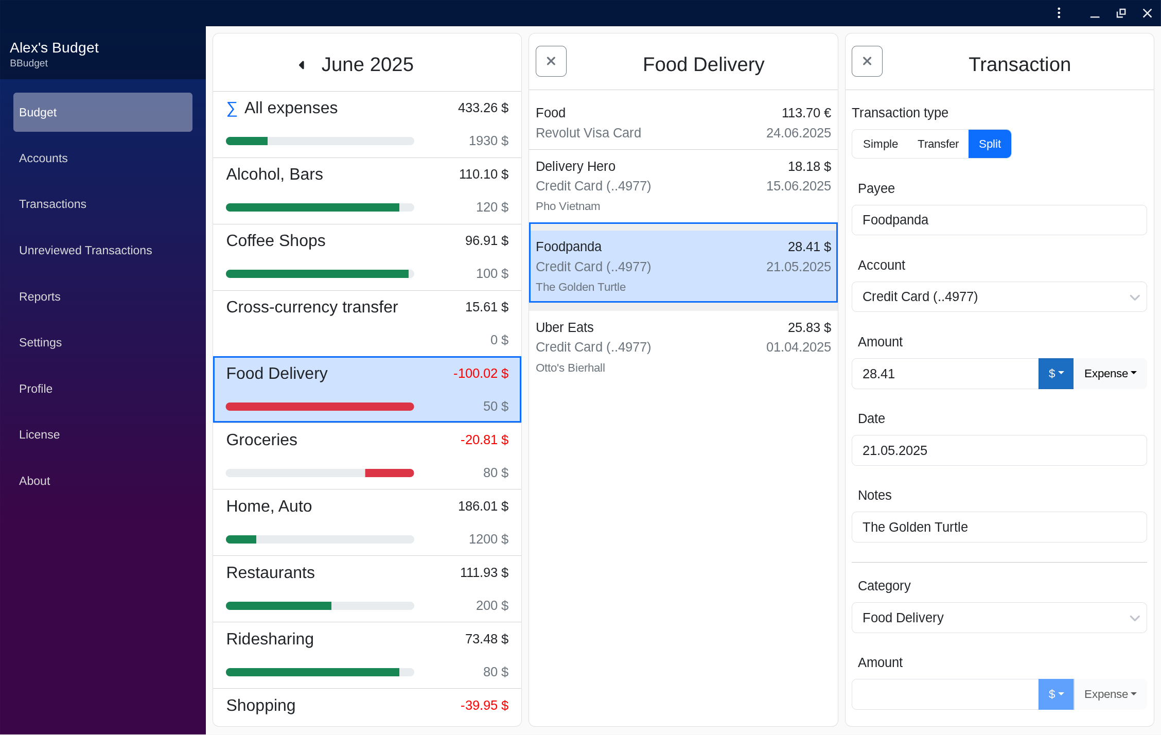Open Unreviewed Transactions in the sidebar
Viewport: 1161px width, 735px height.
(x=103, y=251)
